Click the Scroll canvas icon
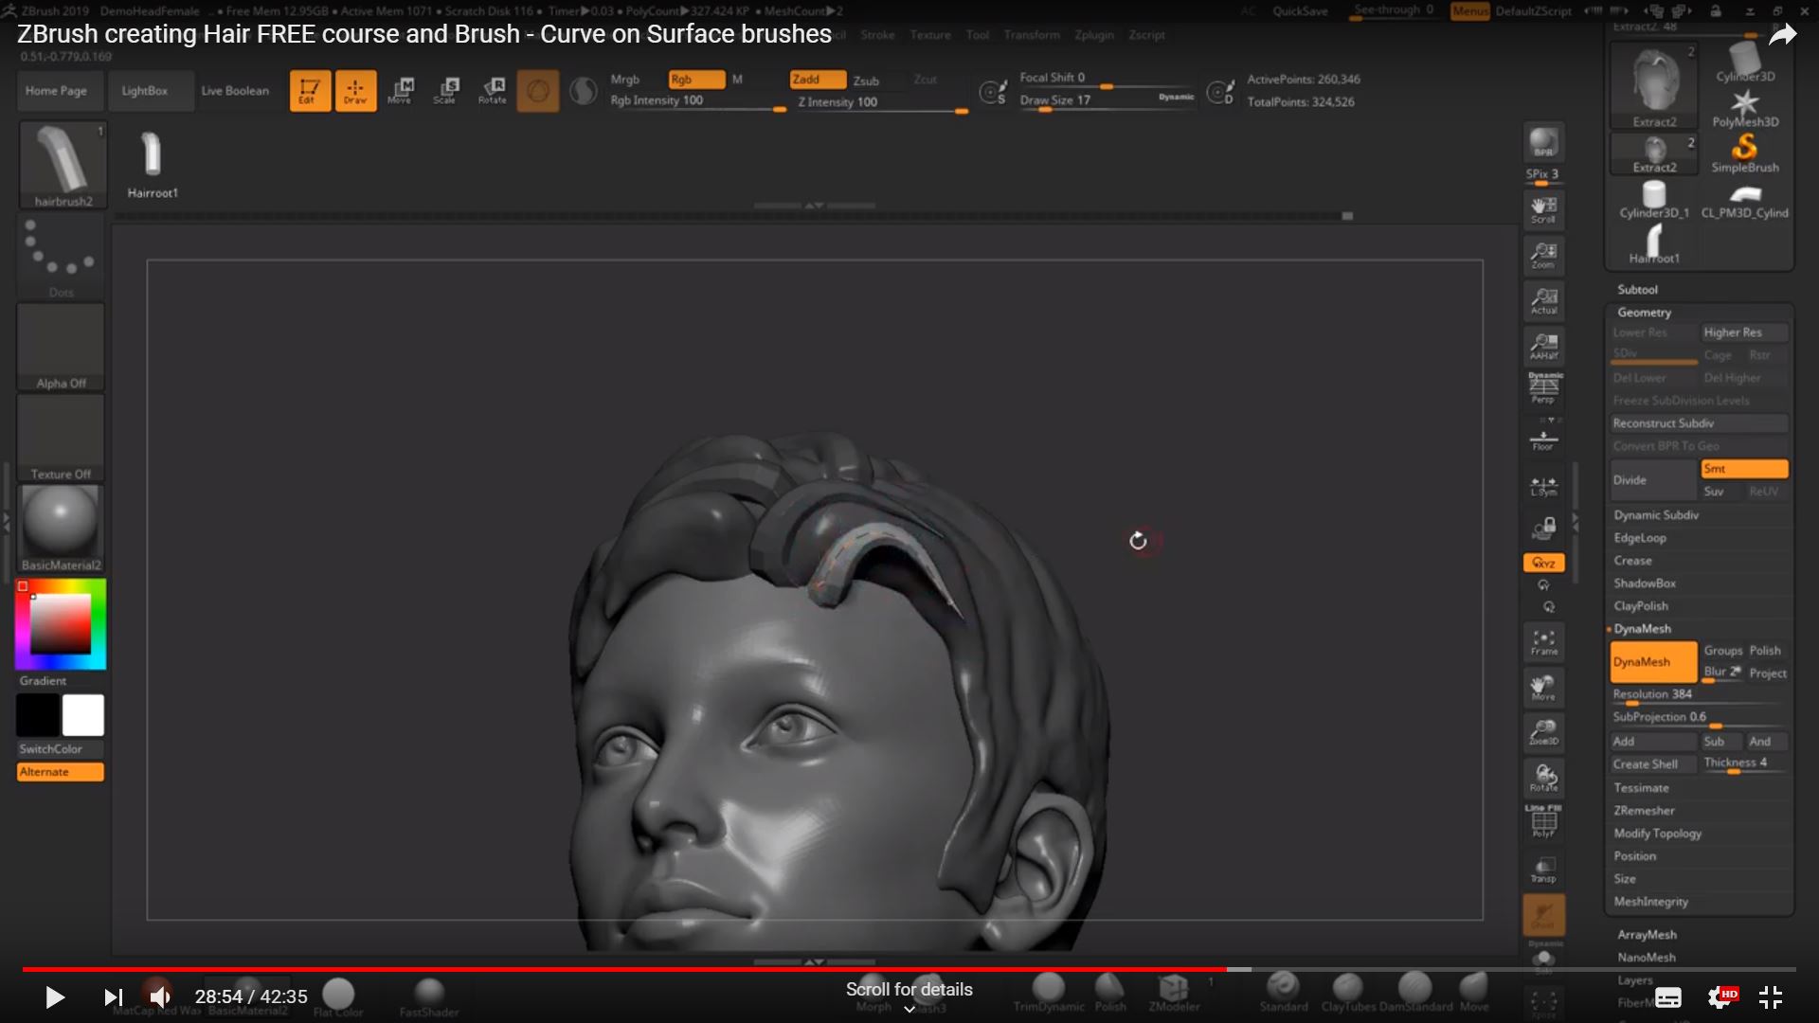 (1543, 209)
